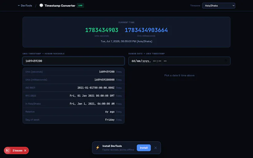The height and width of the screenshot is (158, 253).
Task: Click the ISO value 2021-01-01T00:00:00.000Z
Action: click(96, 88)
